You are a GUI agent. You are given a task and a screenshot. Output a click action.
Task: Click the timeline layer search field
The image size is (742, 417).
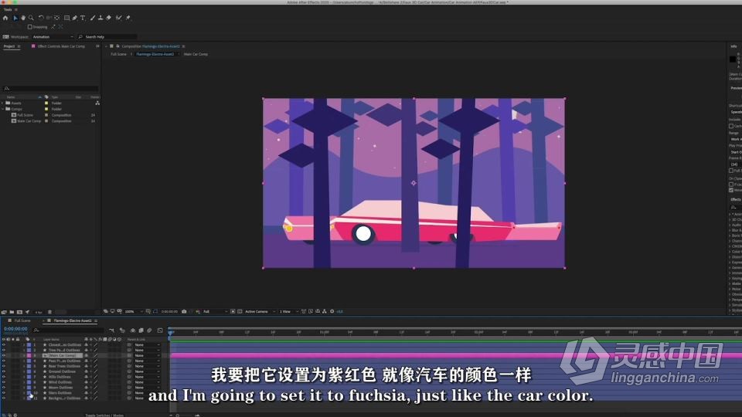69,330
